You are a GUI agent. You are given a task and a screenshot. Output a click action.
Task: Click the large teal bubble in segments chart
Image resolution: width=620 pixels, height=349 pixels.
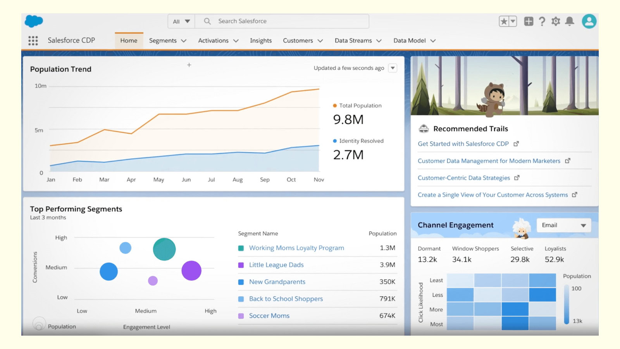164,249
